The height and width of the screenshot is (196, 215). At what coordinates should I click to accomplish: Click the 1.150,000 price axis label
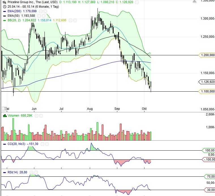pyautogui.click(x=207, y=73)
